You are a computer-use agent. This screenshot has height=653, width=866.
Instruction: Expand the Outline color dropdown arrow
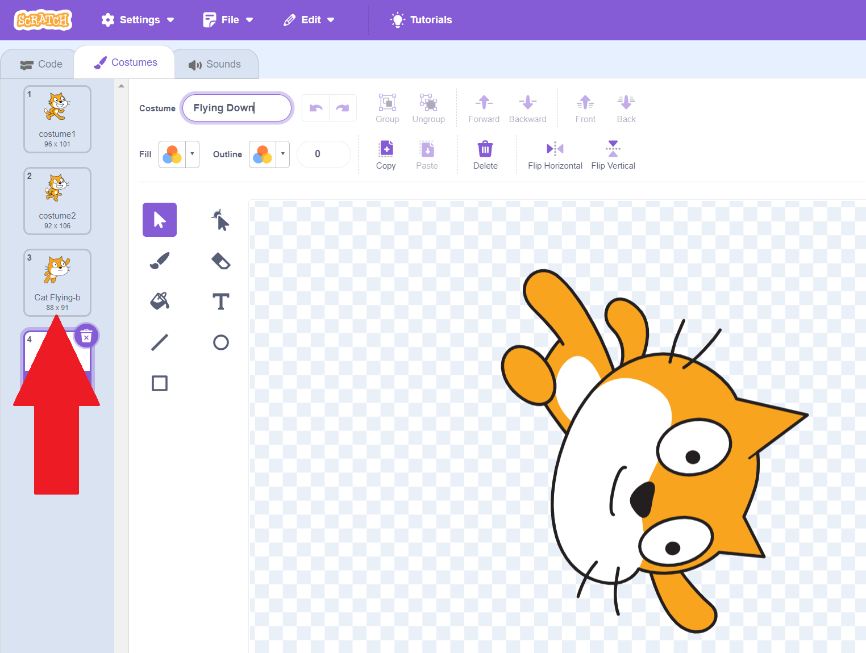tap(282, 154)
